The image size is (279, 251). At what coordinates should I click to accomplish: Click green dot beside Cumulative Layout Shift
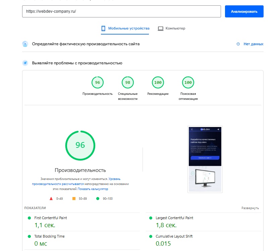coord(151,237)
